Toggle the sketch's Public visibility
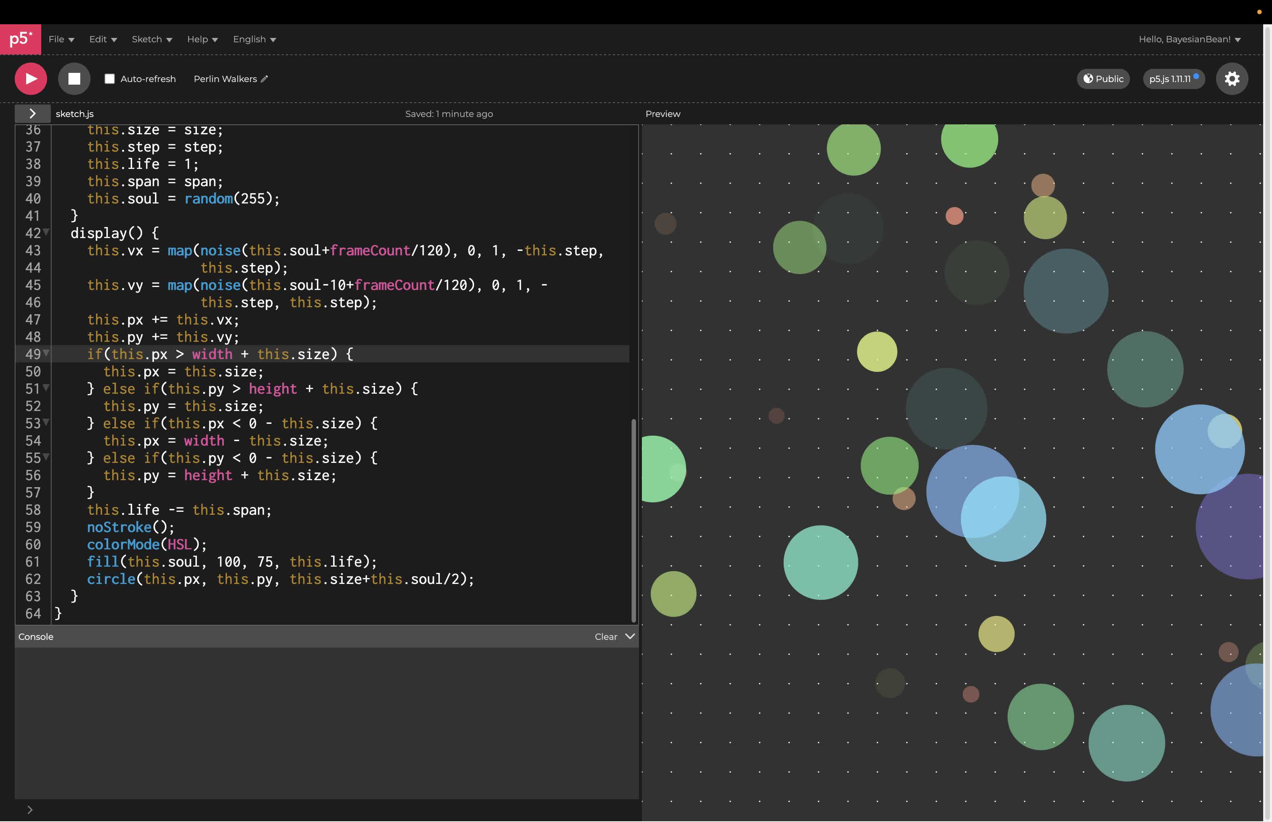Screen dimensions: 1272x822 [x=1103, y=78]
